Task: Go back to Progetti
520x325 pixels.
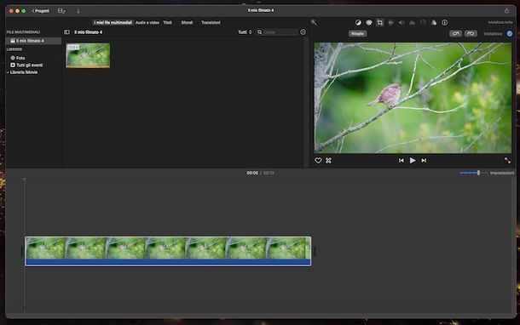Action: [x=40, y=11]
